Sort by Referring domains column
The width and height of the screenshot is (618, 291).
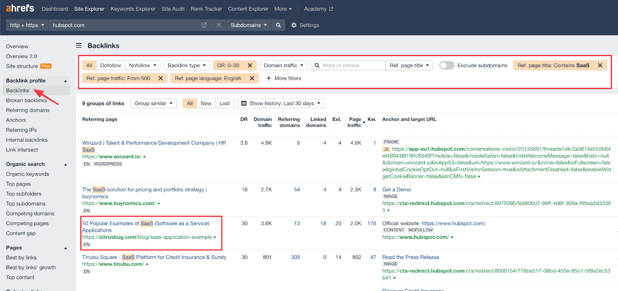pos(289,122)
